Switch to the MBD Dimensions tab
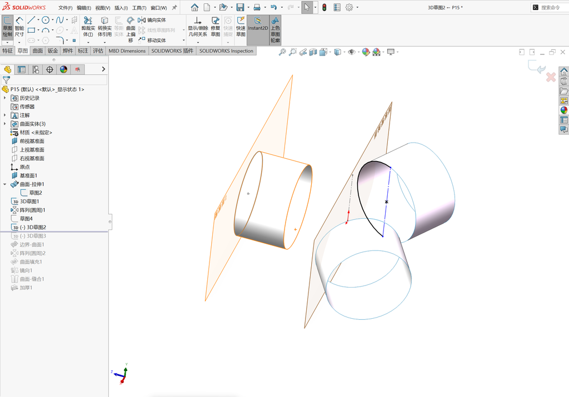This screenshot has width=569, height=397. point(127,51)
